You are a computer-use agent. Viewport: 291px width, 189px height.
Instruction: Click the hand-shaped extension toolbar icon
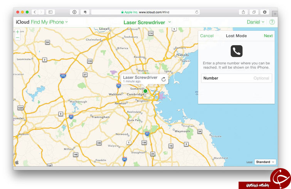(85, 12)
